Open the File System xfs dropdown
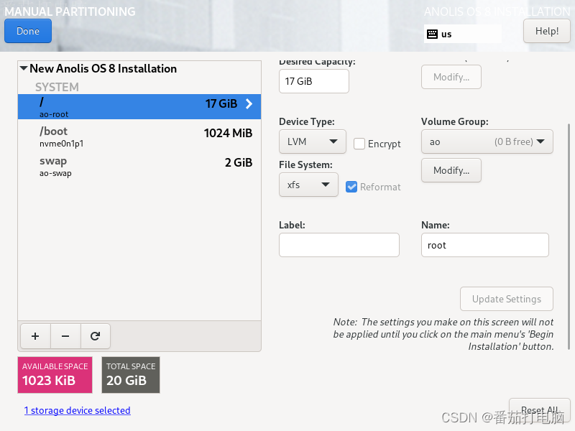Viewport: 575px width, 431px height. point(308,185)
